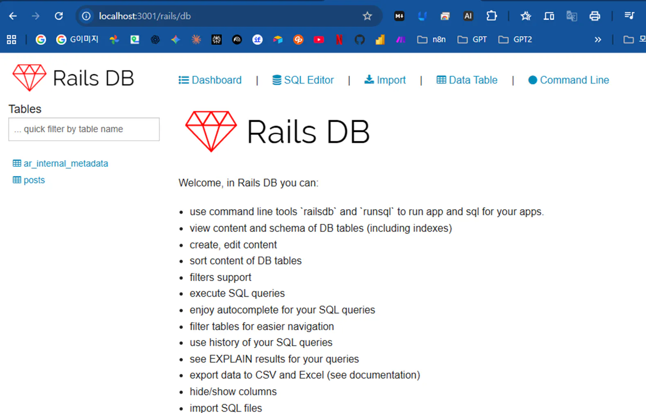Click the "filters support" list item
The height and width of the screenshot is (413, 646).
click(220, 277)
